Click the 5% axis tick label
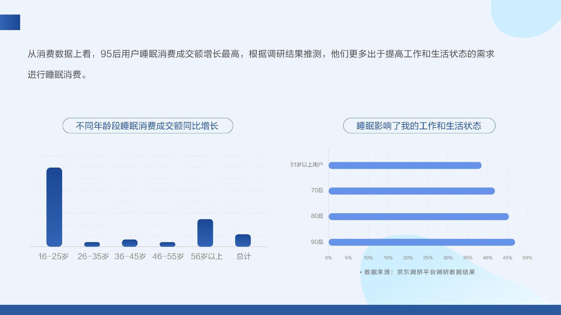This screenshot has width=561, height=315. 348,258
